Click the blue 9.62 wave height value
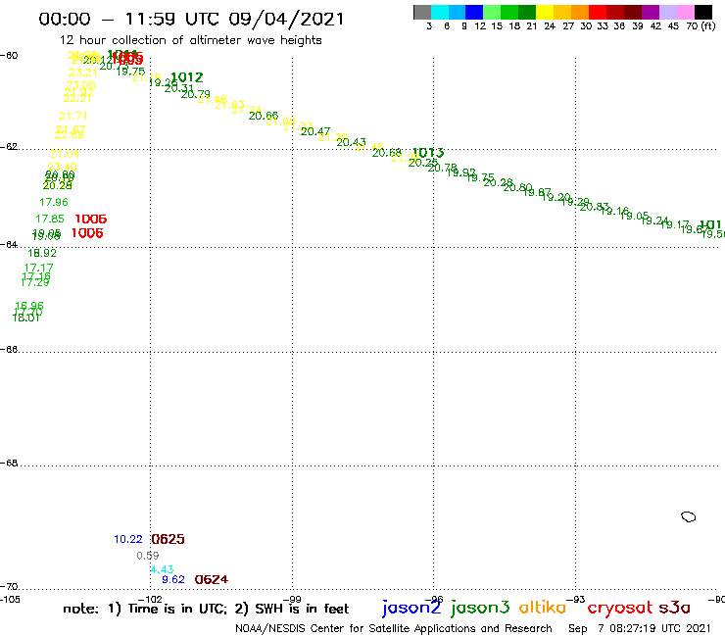Screen dimensions: 725x637 pos(173,579)
